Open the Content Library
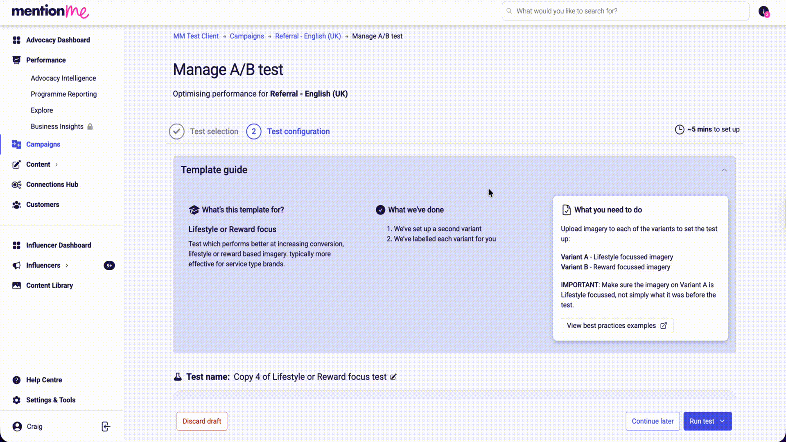The width and height of the screenshot is (786, 442). 50,285
